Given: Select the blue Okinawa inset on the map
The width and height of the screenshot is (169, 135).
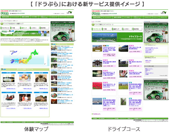Looking at the screenshot, I should pyautogui.click(x=14, y=52).
